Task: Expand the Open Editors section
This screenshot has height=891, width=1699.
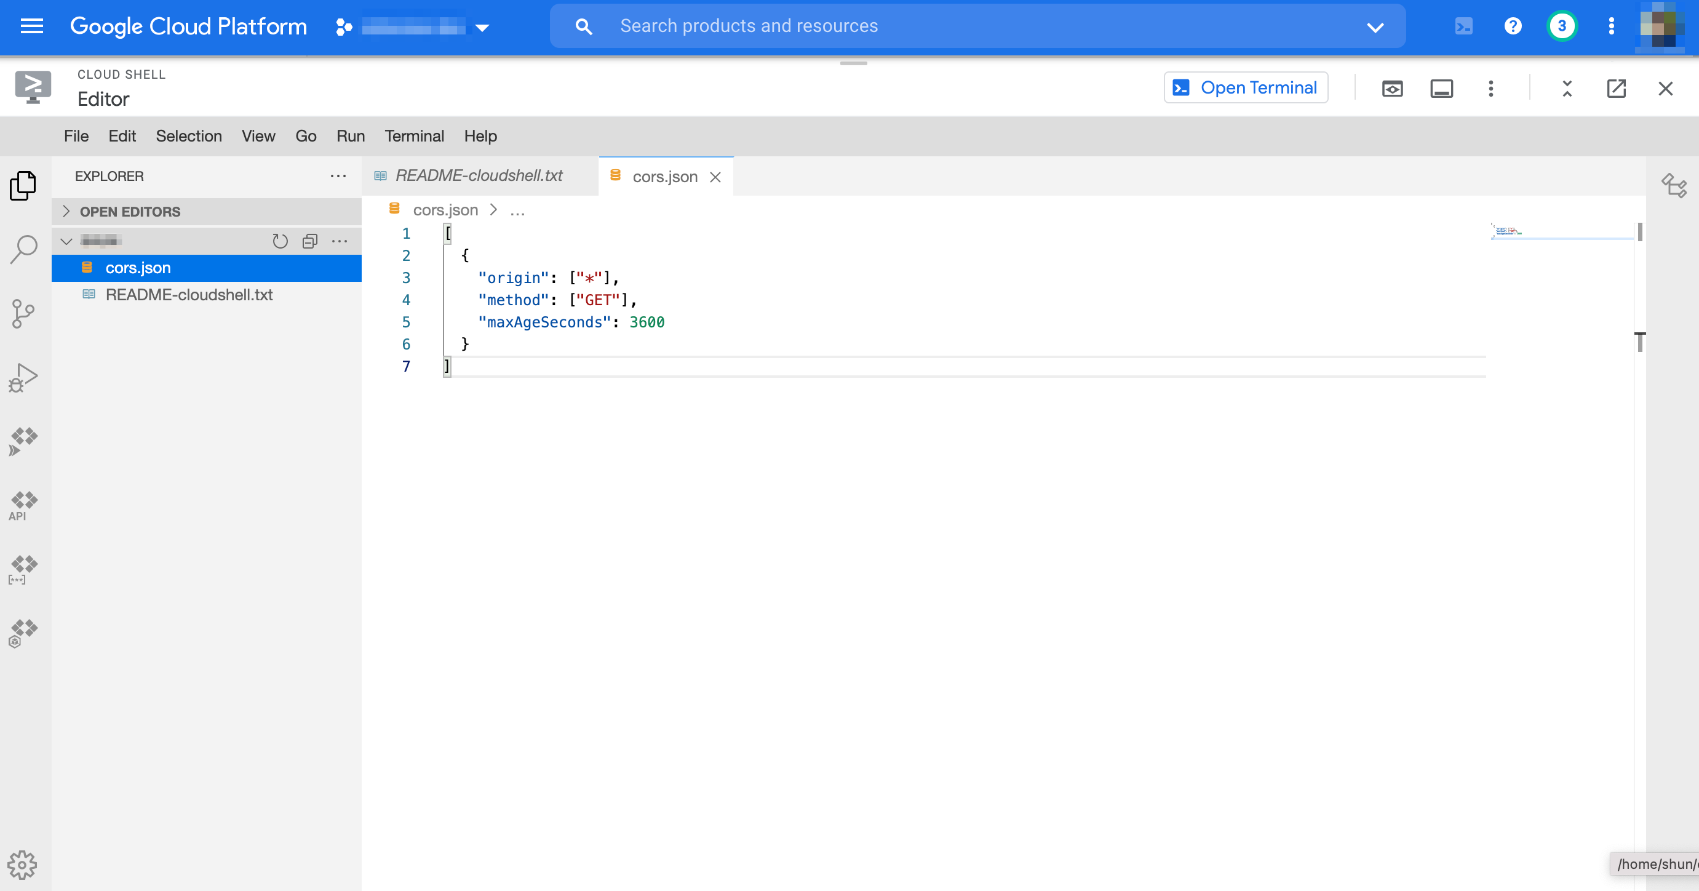Action: (x=207, y=212)
